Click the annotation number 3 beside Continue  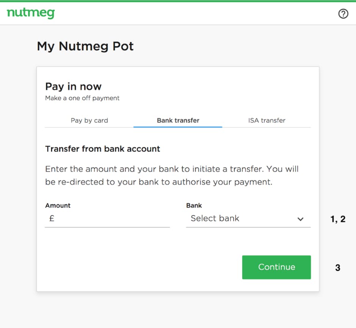click(337, 268)
